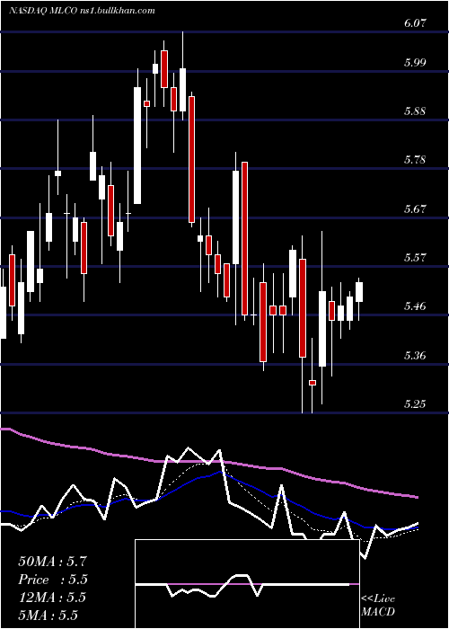Click the 5.57 price axis label
Screen dimensions: 449x629
[415, 258]
